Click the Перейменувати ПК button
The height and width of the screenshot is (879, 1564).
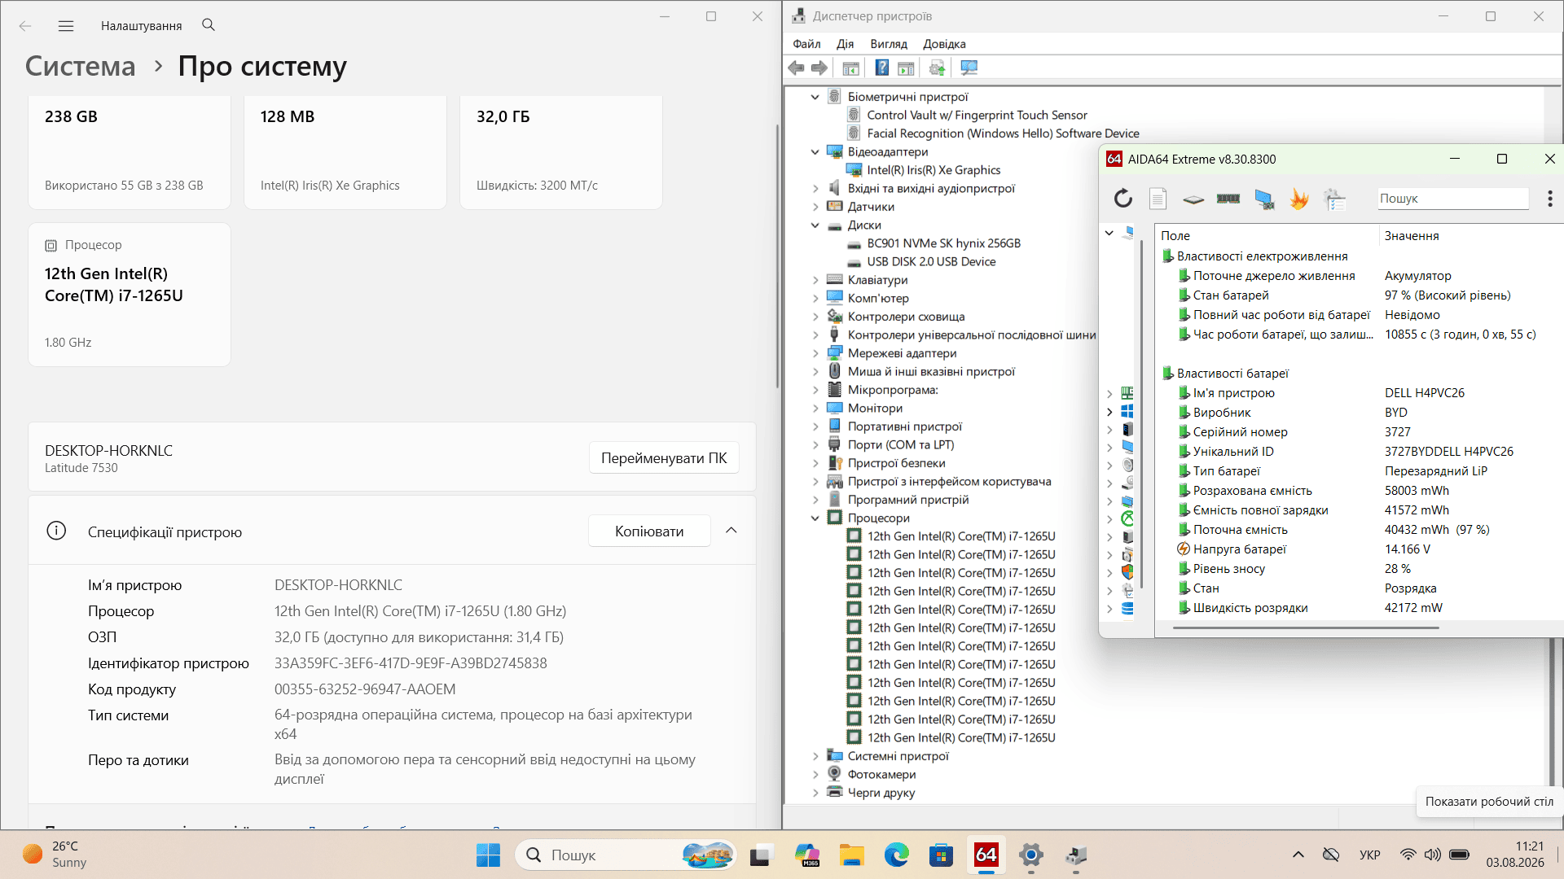click(x=664, y=458)
